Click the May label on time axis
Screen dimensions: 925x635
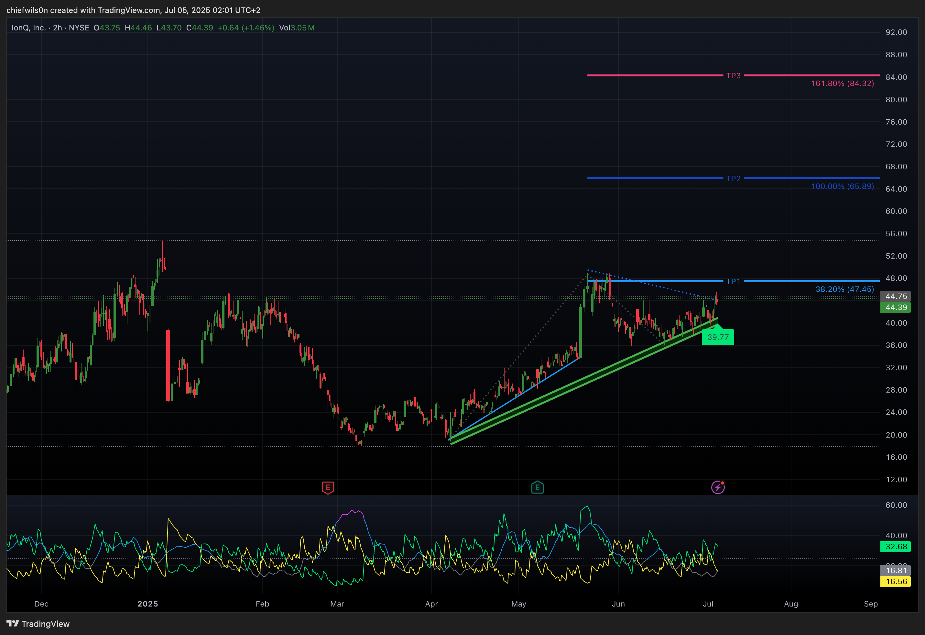coord(519,604)
